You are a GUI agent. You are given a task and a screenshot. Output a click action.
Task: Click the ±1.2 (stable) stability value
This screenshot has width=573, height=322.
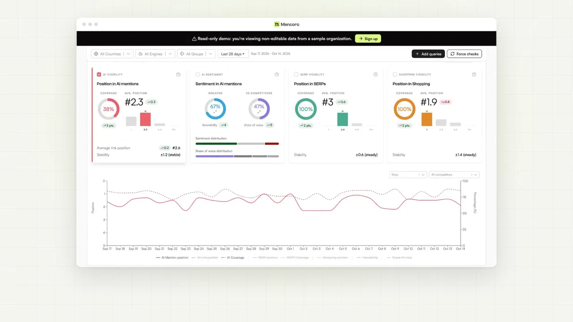pos(171,155)
